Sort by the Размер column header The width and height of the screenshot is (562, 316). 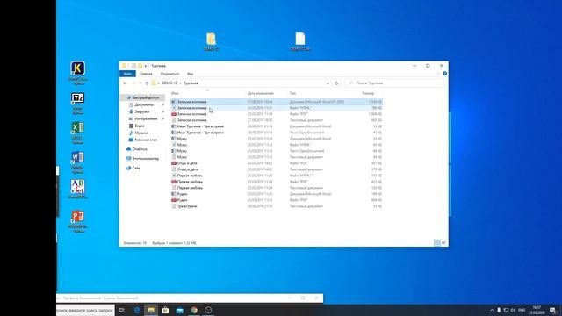click(x=368, y=93)
